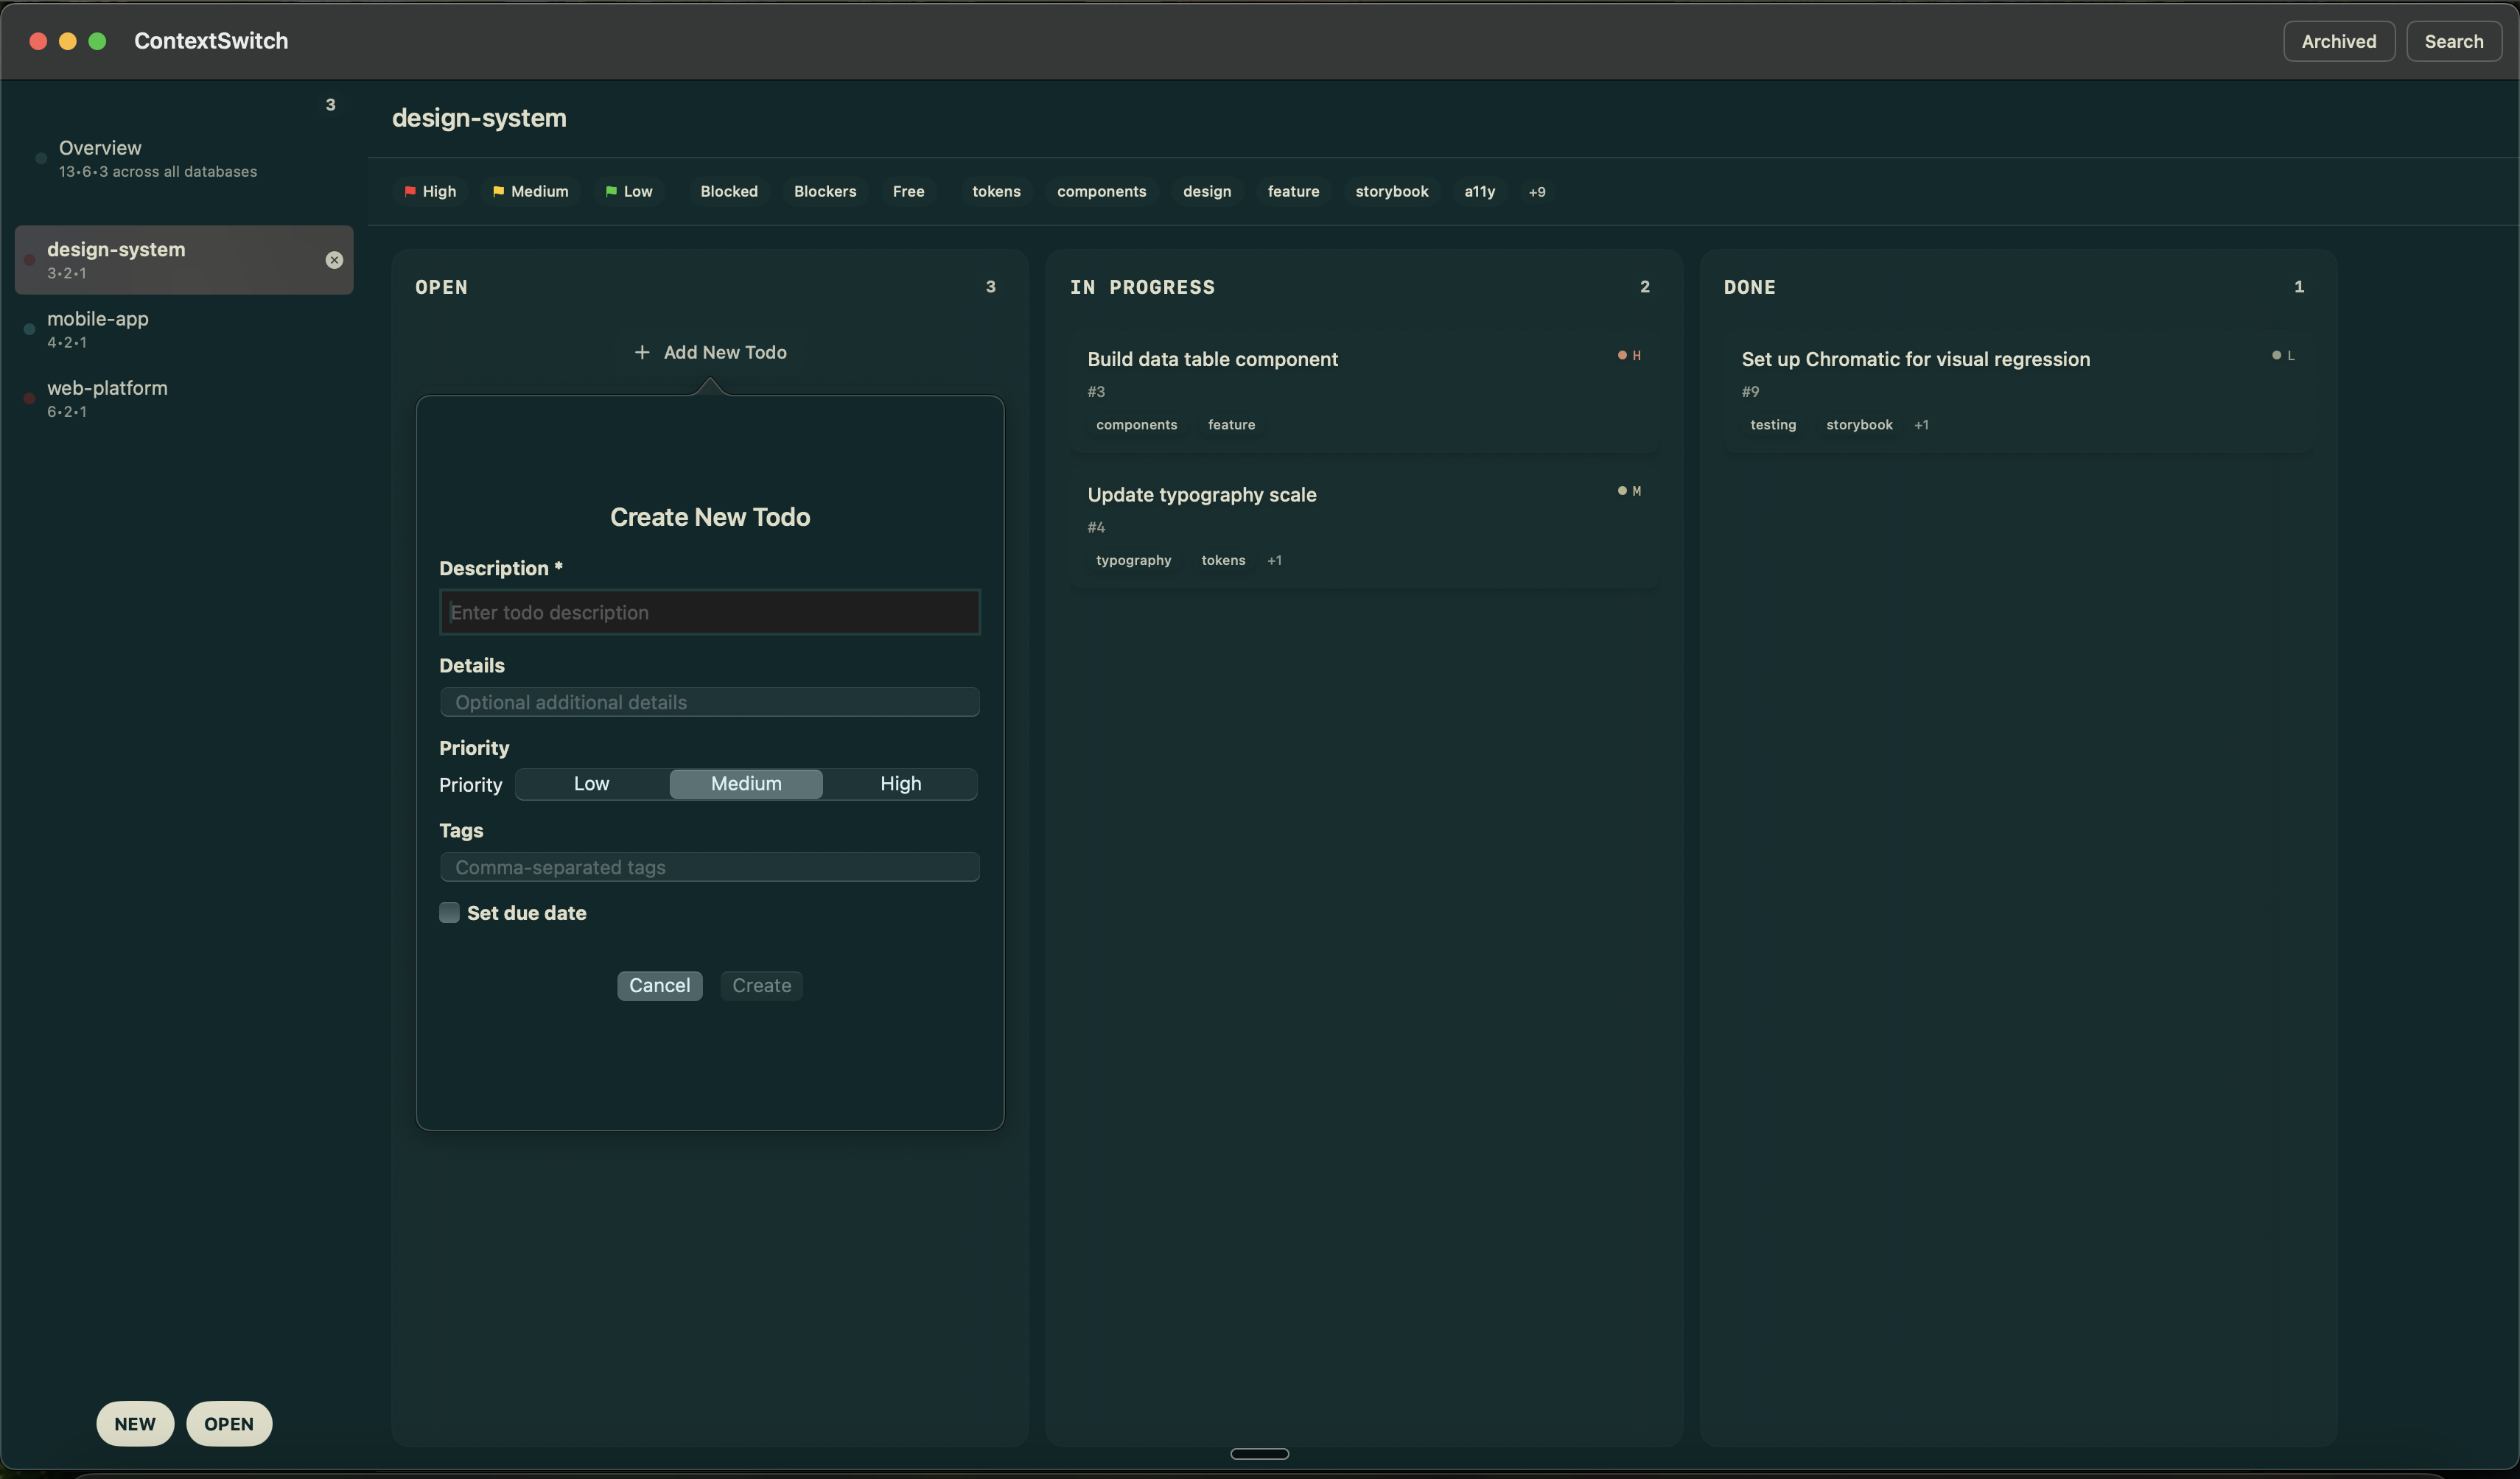Click the Enter todo description field
This screenshot has width=2520, height=1479.
[709, 611]
